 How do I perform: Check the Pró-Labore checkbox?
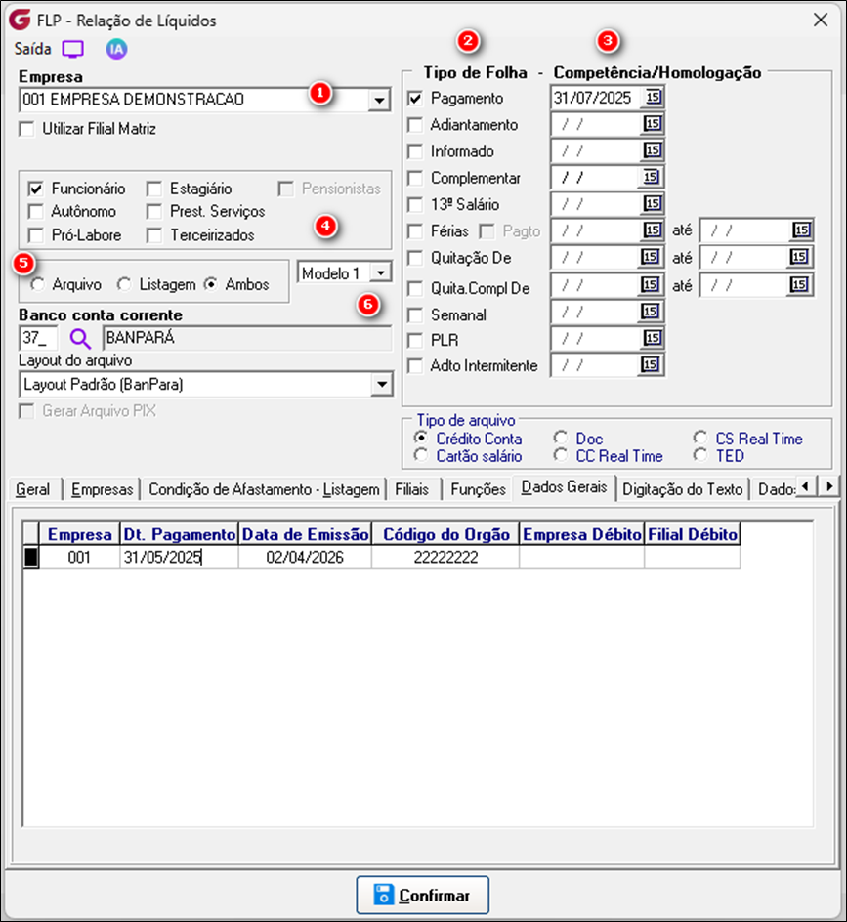(x=36, y=235)
